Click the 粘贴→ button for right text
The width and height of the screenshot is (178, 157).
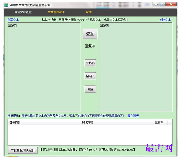pos(90,76)
